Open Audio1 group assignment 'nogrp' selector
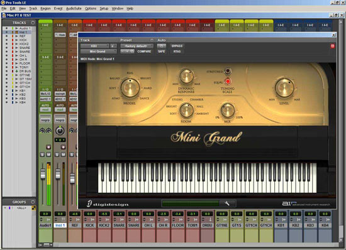 (45, 120)
